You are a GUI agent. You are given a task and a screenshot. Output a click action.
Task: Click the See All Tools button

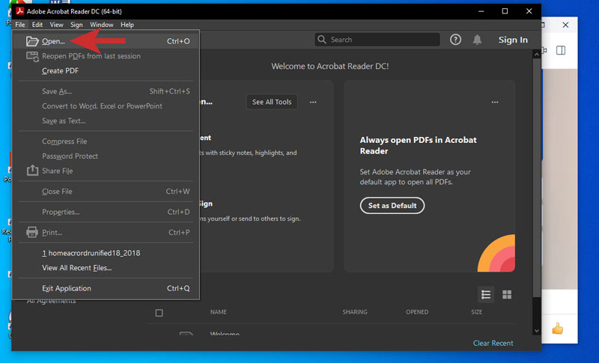click(x=272, y=102)
